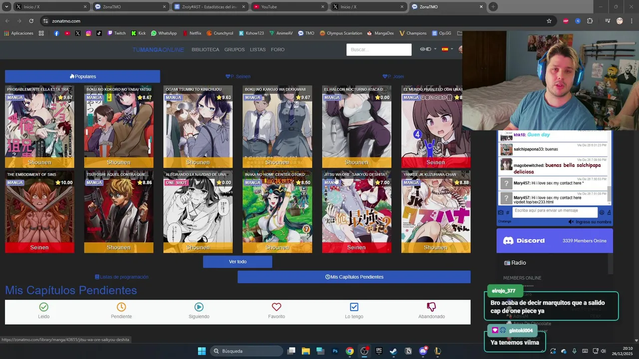The image size is (639, 359).
Task: Open the FORO menu
Action: tap(278, 50)
